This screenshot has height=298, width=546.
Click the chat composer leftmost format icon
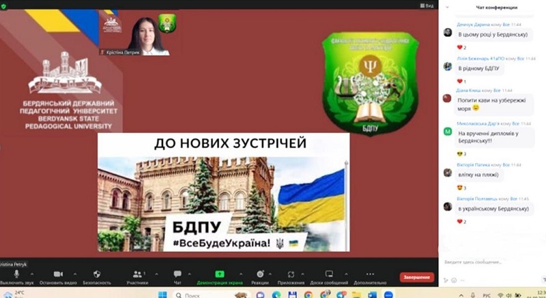pyautogui.click(x=446, y=280)
